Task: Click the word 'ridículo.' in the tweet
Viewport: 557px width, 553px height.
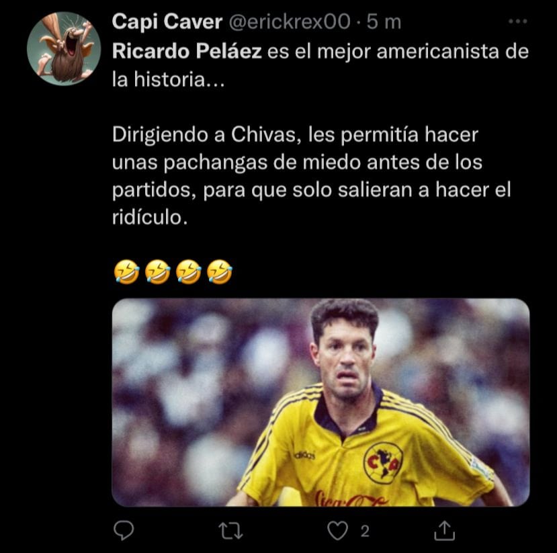Action: coord(150,217)
